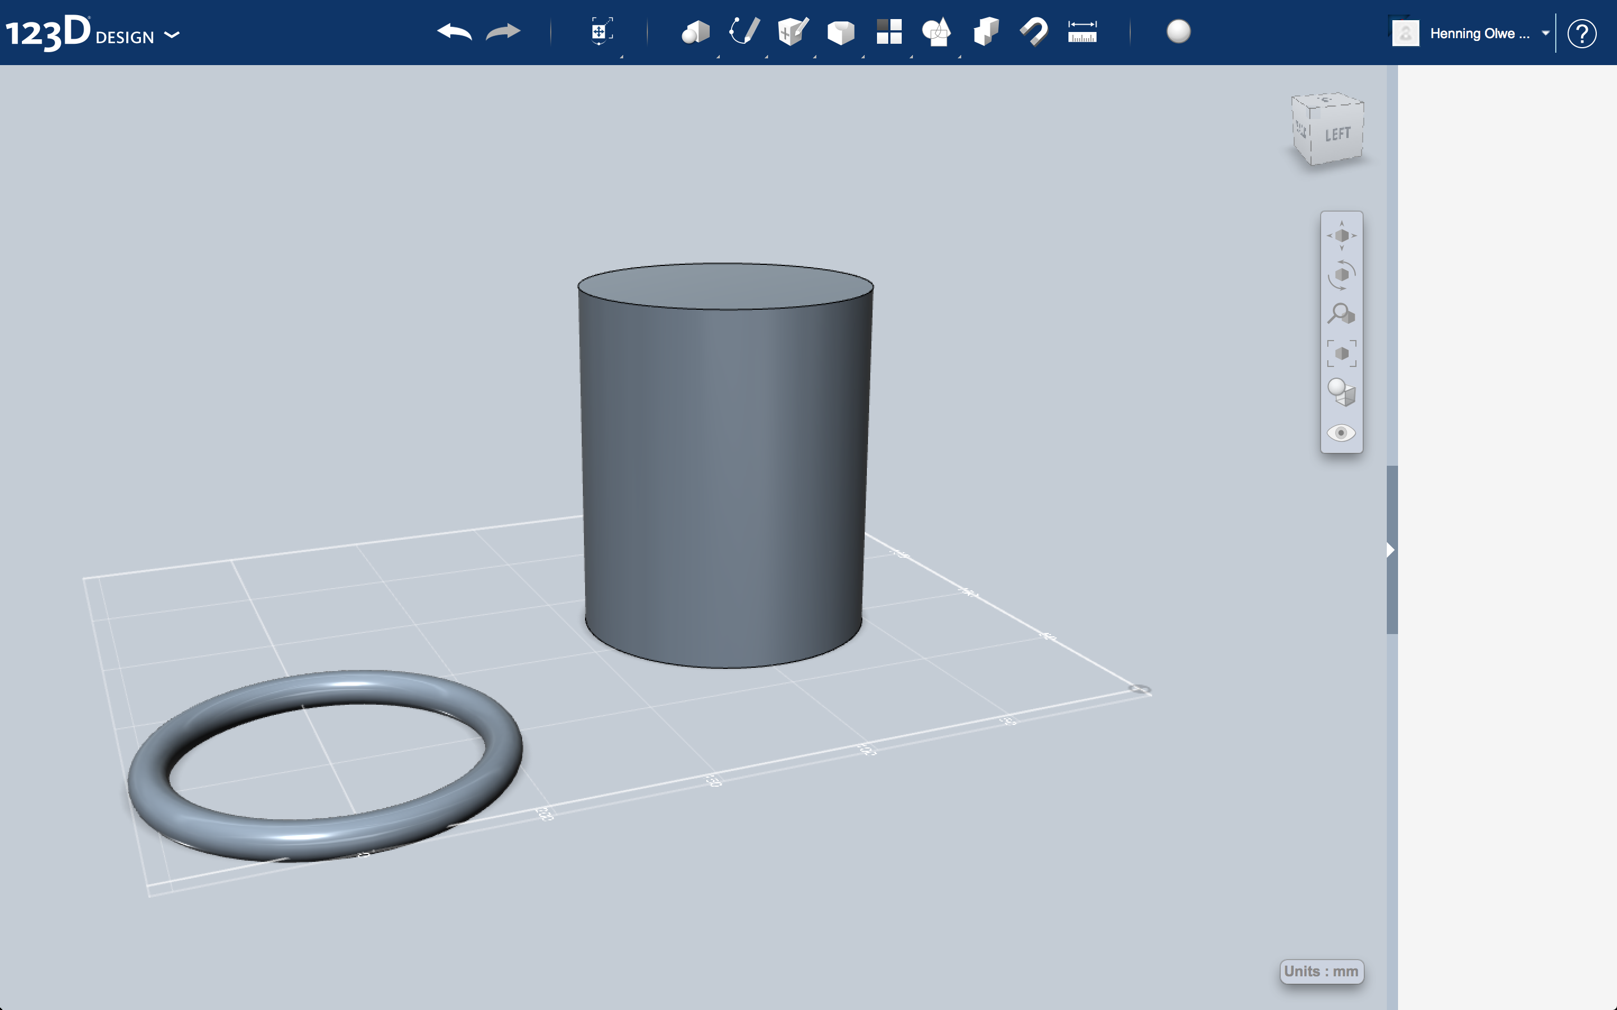This screenshot has width=1617, height=1010.
Task: Expand the Henning Olwe account dropdown
Action: 1545,34
